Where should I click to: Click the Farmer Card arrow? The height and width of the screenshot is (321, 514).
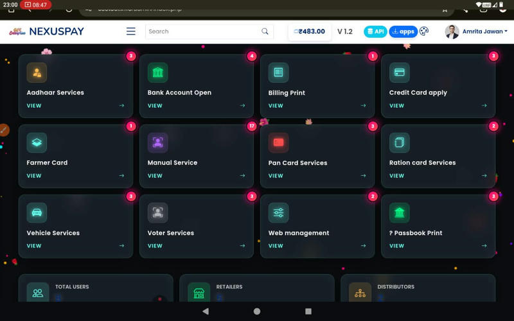point(121,175)
